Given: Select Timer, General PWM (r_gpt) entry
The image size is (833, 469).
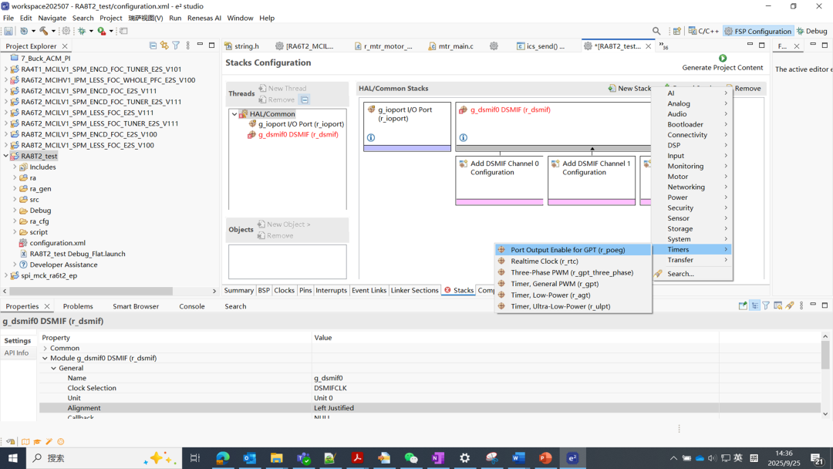Looking at the screenshot, I should tap(572, 284).
